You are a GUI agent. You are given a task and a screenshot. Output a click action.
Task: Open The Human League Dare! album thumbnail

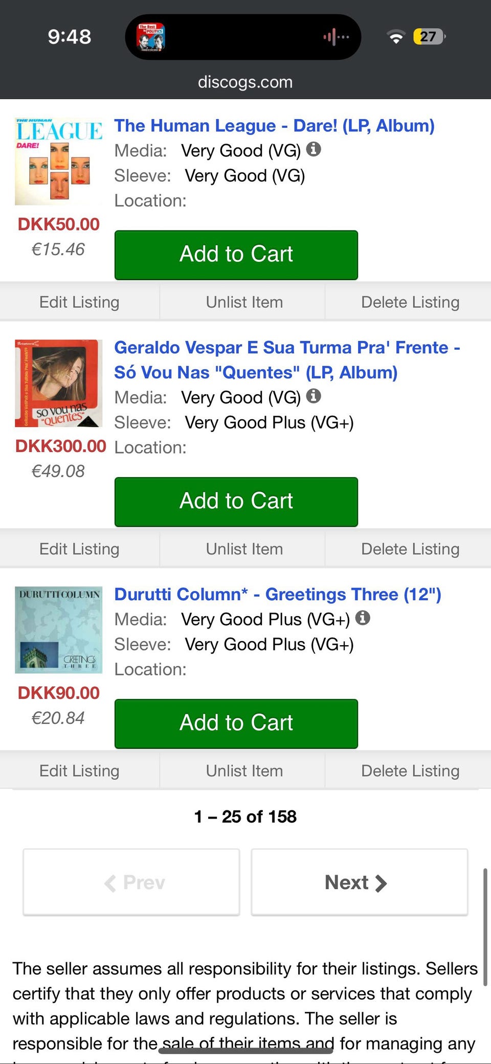point(58,162)
